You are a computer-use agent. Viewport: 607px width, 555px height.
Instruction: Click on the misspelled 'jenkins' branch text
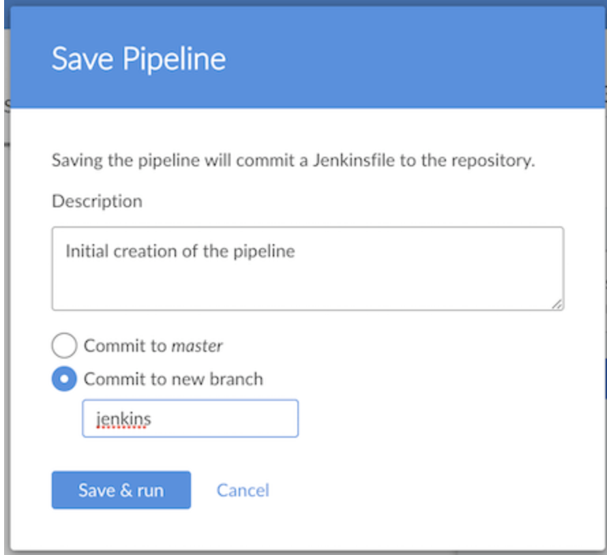[123, 419]
